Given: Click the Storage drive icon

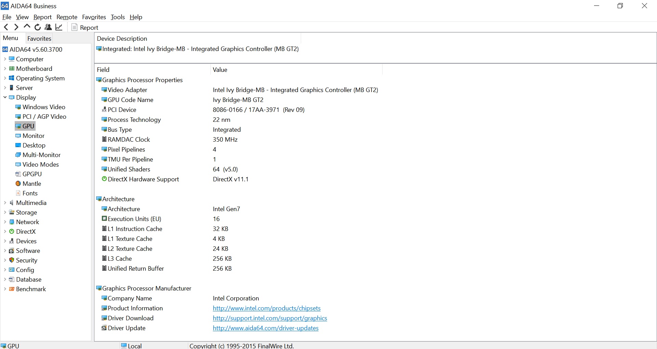Looking at the screenshot, I should click(x=12, y=212).
